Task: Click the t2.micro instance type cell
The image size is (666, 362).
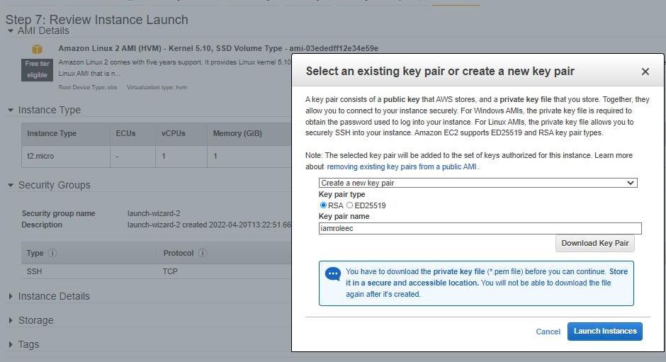Action: click(66, 157)
